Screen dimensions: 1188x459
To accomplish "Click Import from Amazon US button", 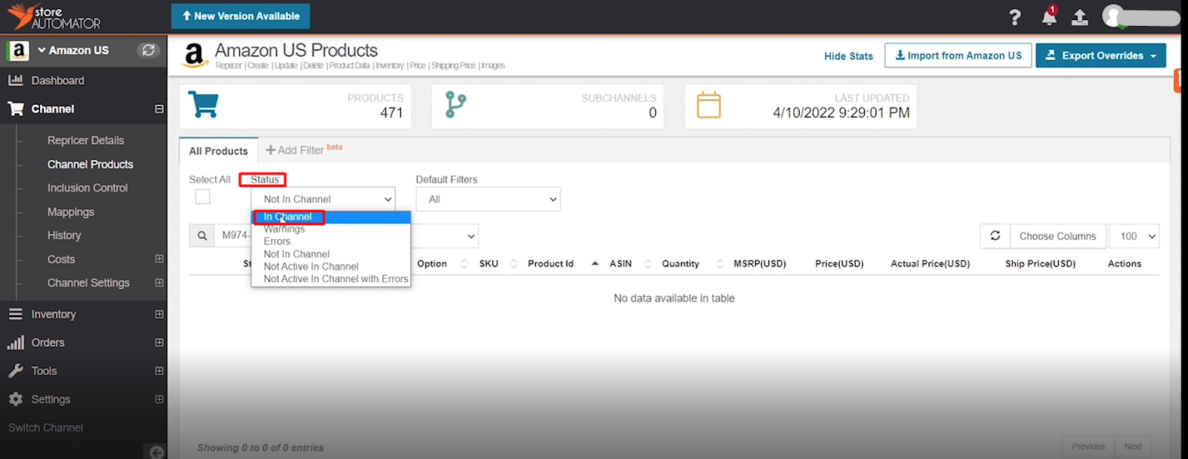I will tap(958, 56).
